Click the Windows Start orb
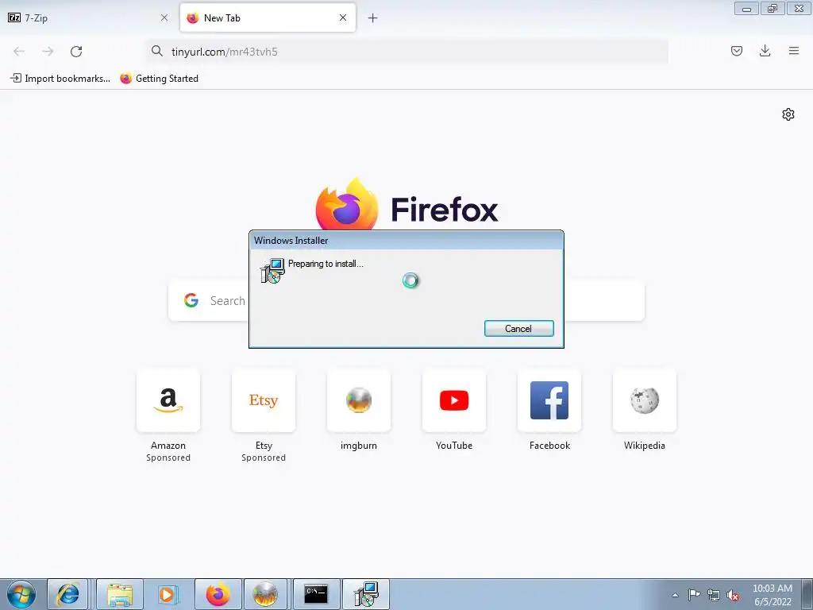Screen dimensions: 813x610 (x=21, y=594)
